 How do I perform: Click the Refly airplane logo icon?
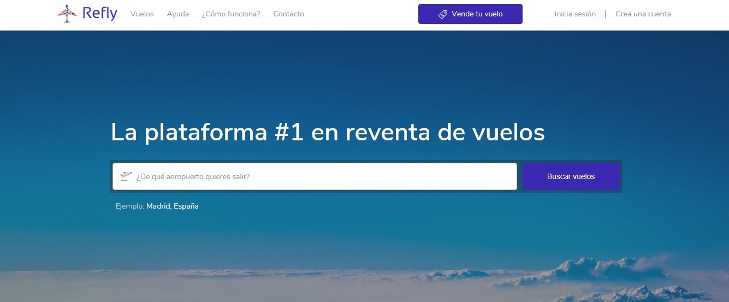67,14
